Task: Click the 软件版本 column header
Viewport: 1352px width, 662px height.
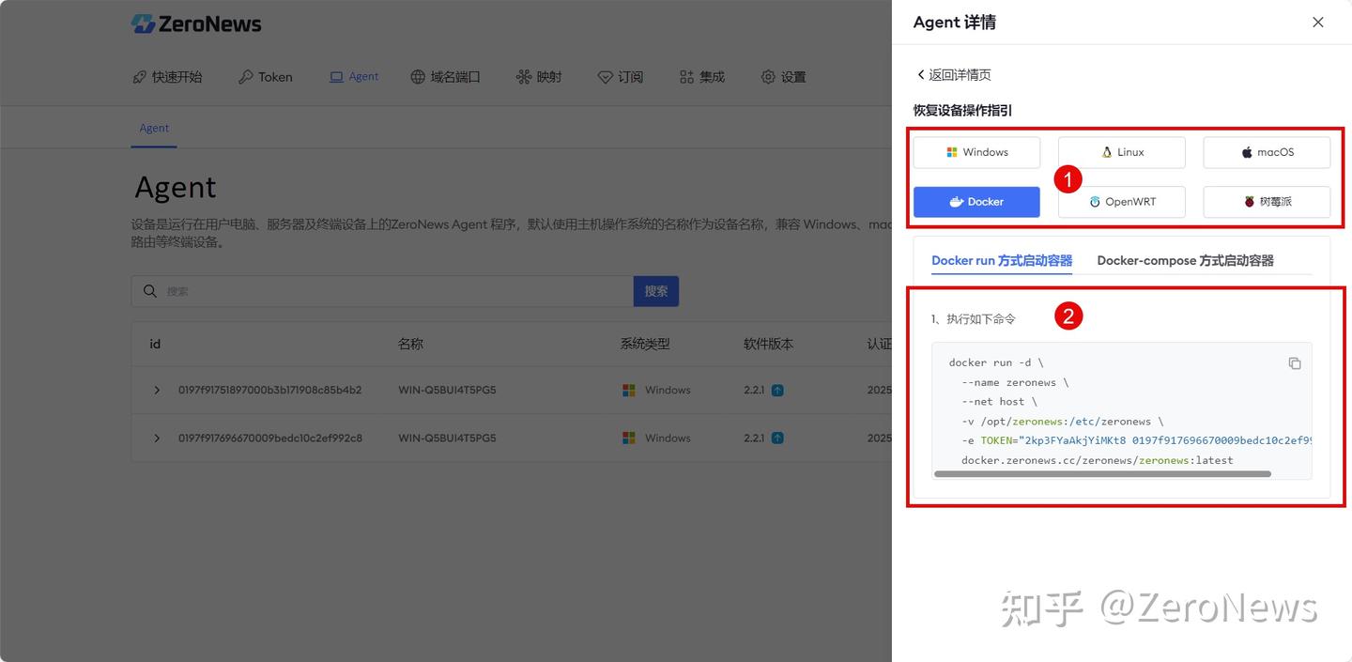Action: [x=769, y=344]
